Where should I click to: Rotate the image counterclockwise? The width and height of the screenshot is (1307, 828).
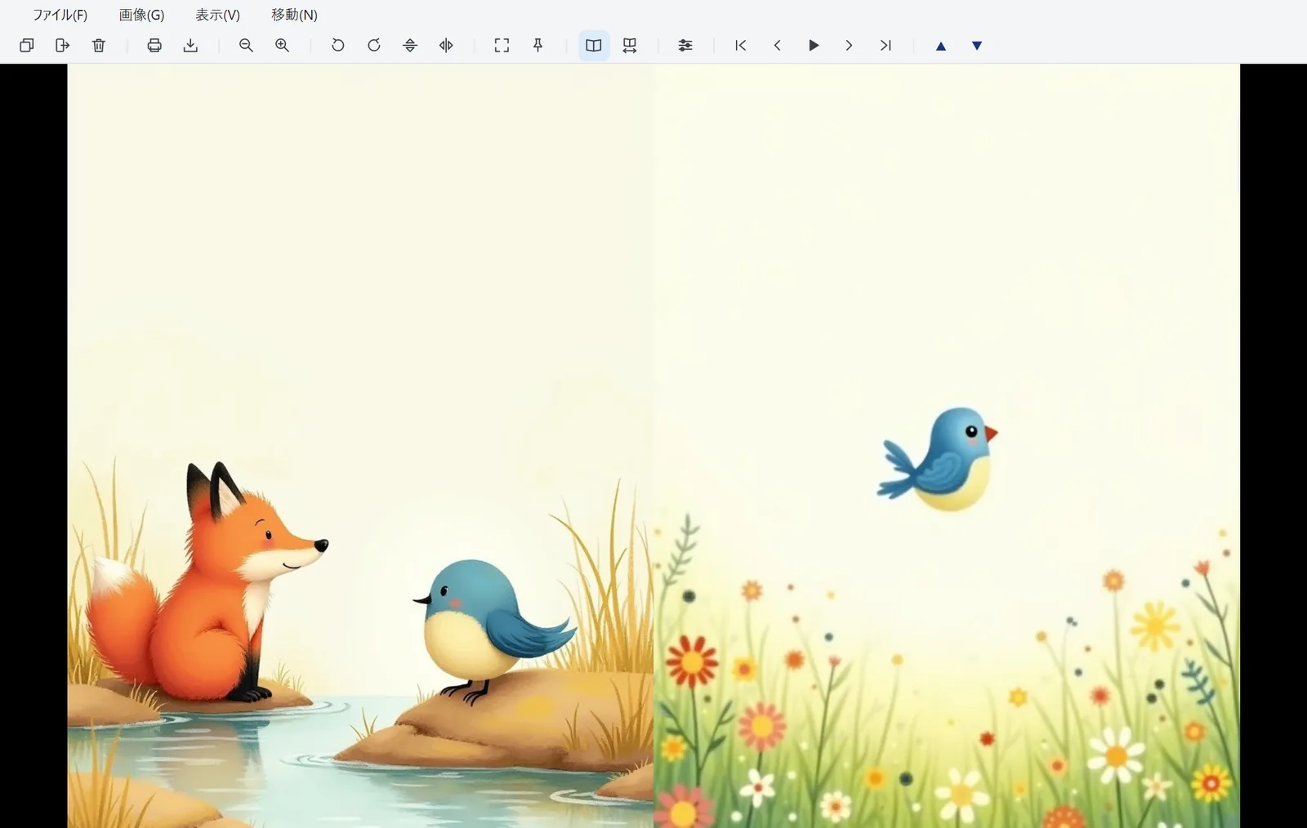click(x=337, y=46)
